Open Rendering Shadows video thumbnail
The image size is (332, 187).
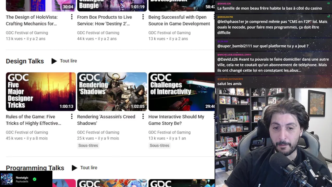pyautogui.click(x=112, y=92)
